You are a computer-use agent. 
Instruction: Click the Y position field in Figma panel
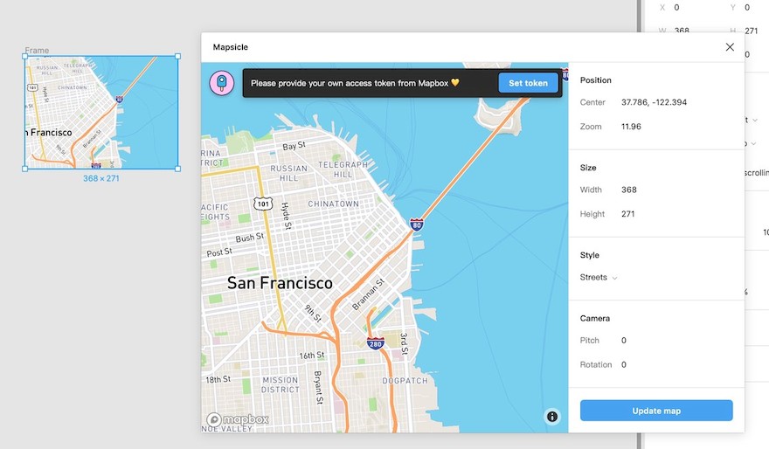(x=747, y=7)
